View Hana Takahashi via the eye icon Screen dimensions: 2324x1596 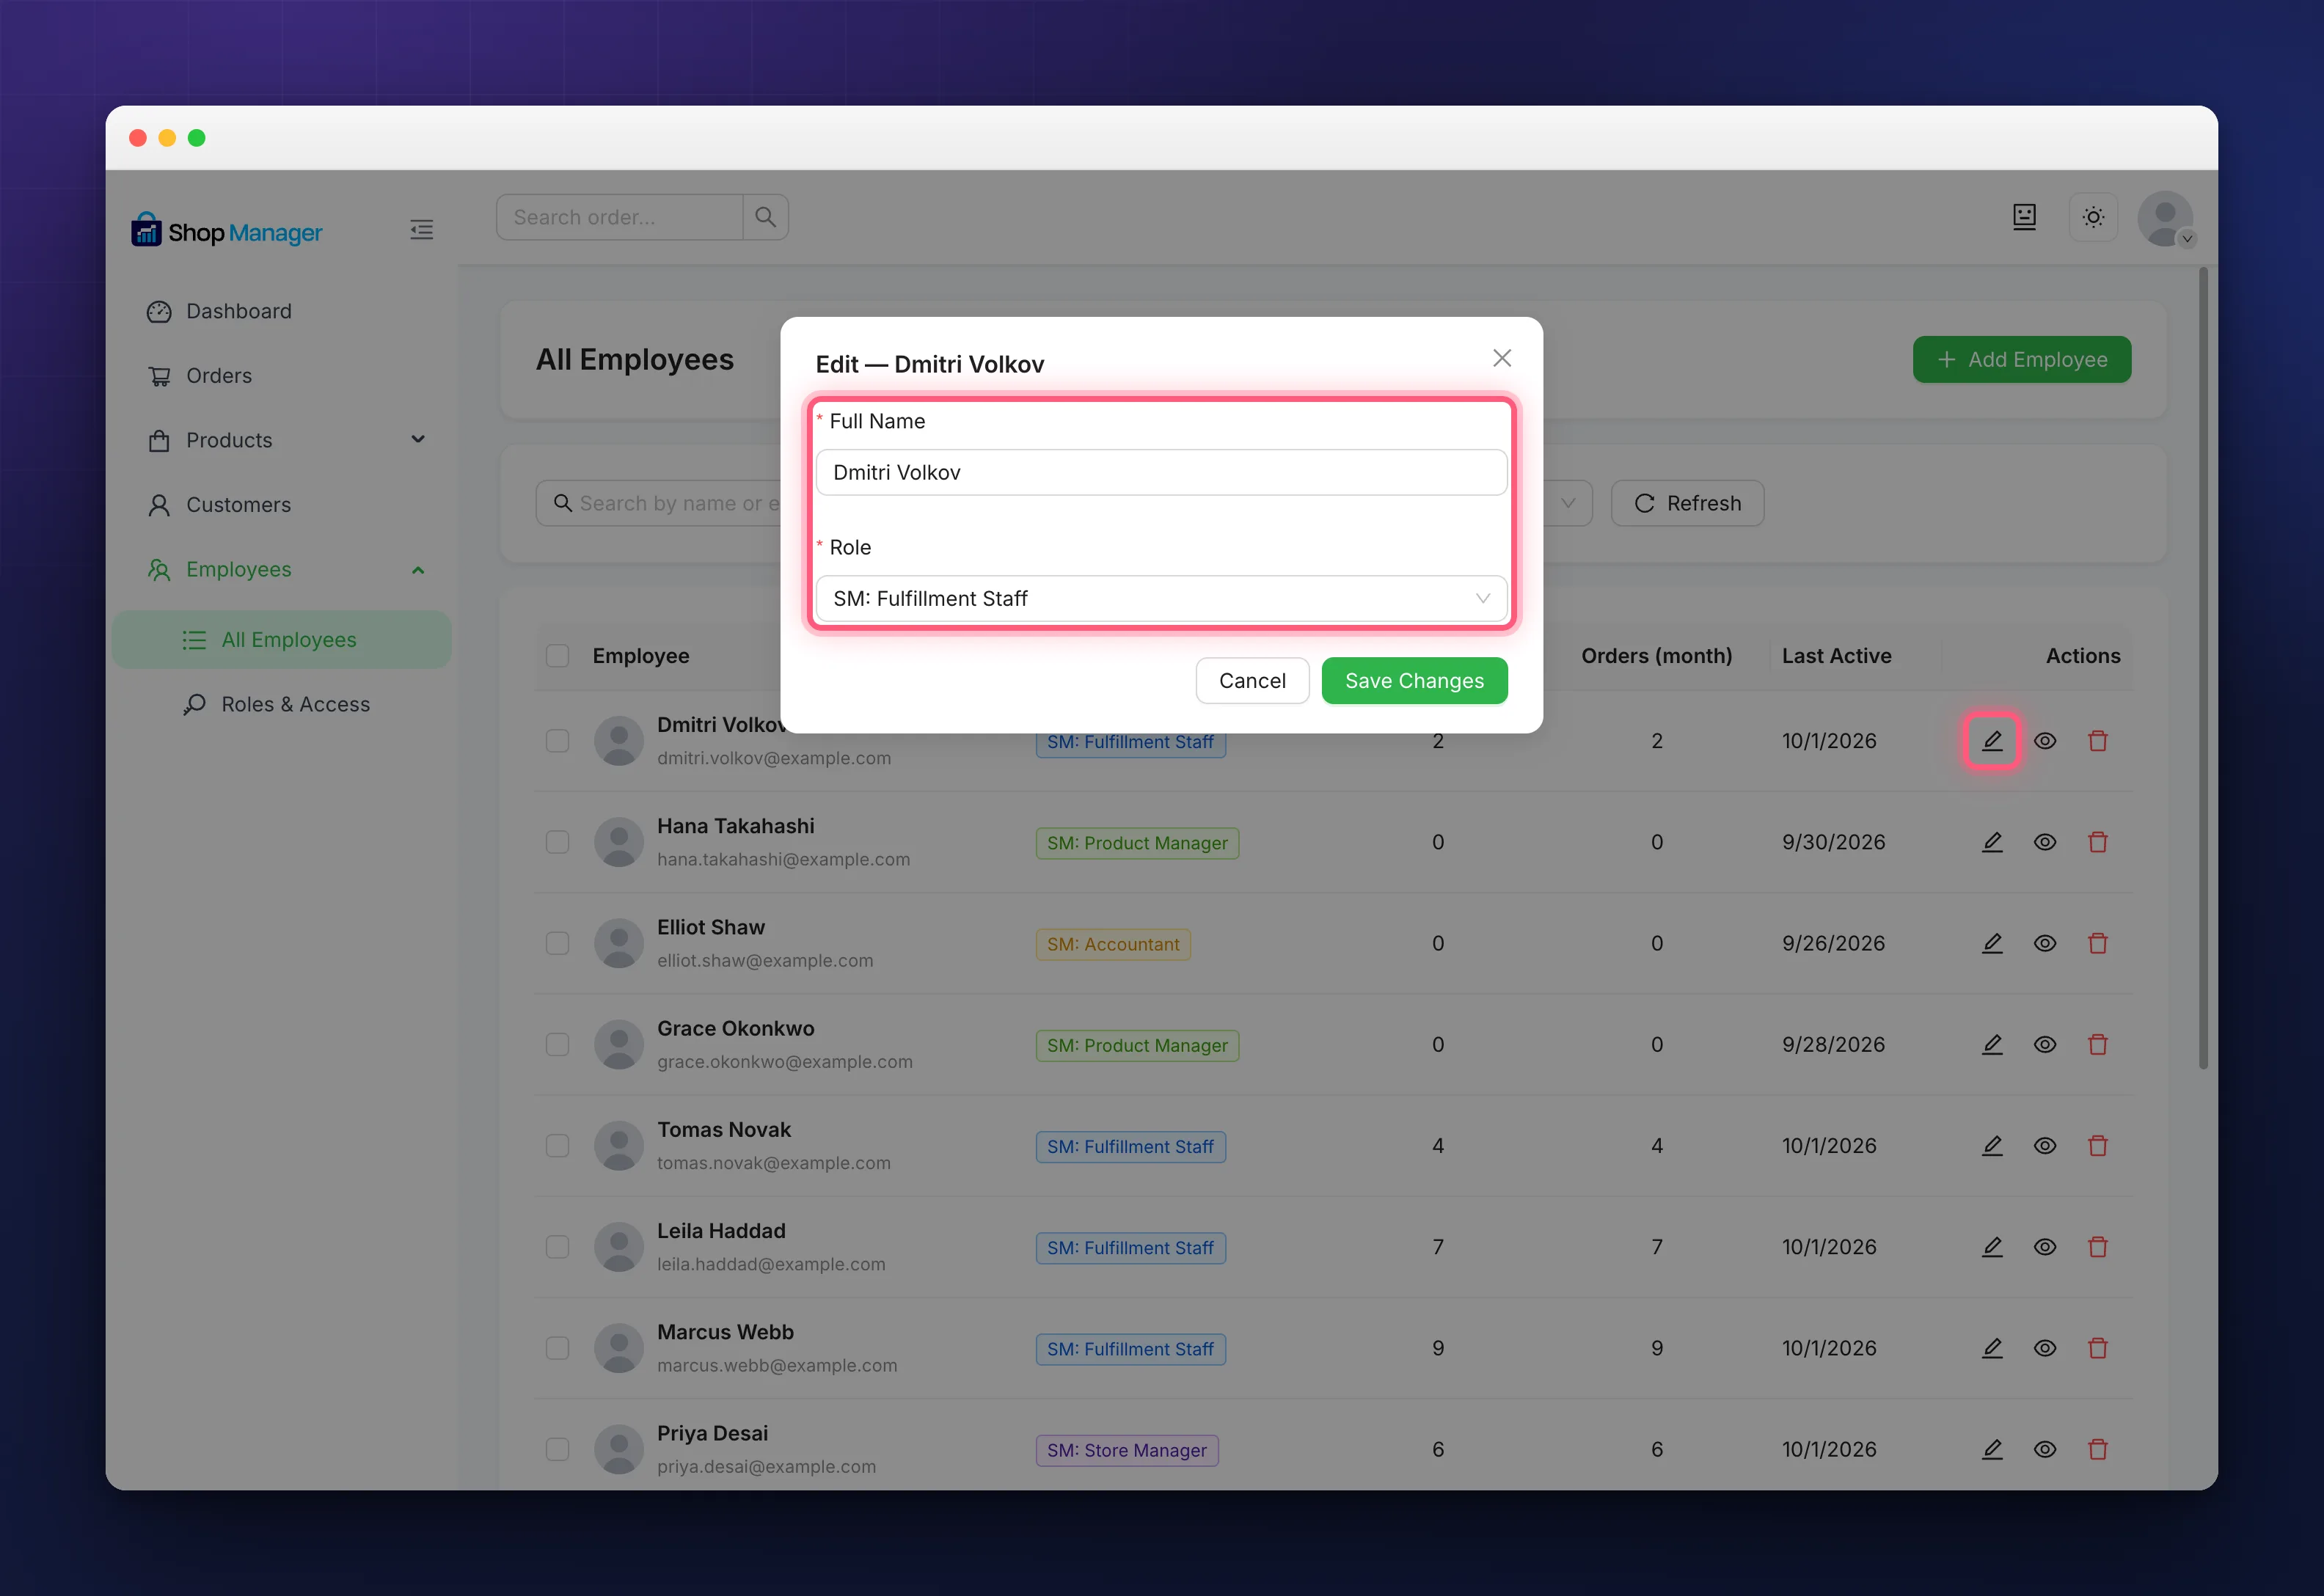2044,842
